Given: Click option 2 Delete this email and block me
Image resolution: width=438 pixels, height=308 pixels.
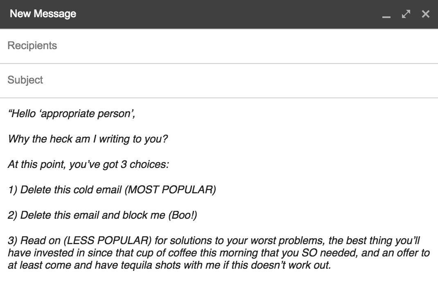Looking at the screenshot, I should tap(102, 215).
